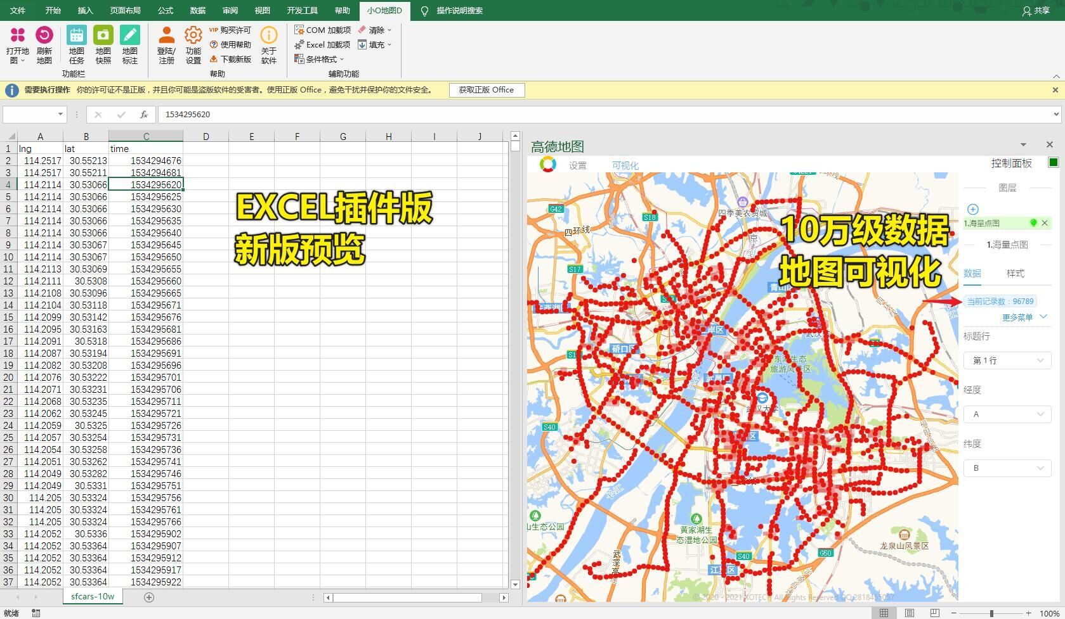Click the 获取正版 Office button
Viewport: 1065px width, 619px height.
coord(487,90)
